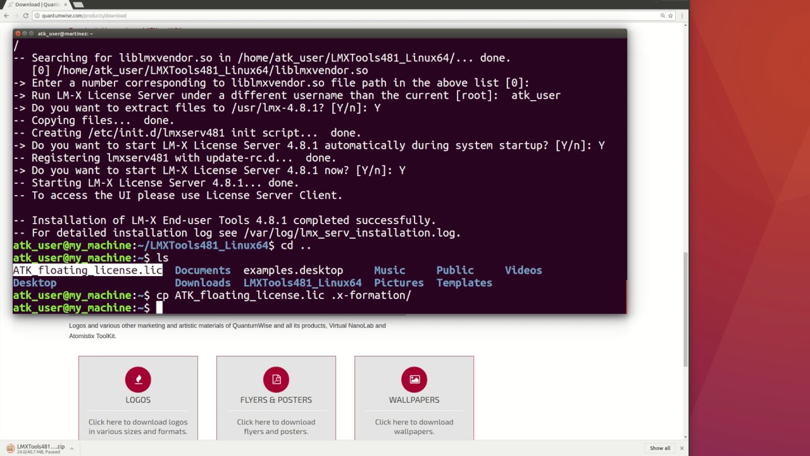Click 'Click here to download wallpapers' text
This screenshot has height=456, width=810.
(x=414, y=427)
